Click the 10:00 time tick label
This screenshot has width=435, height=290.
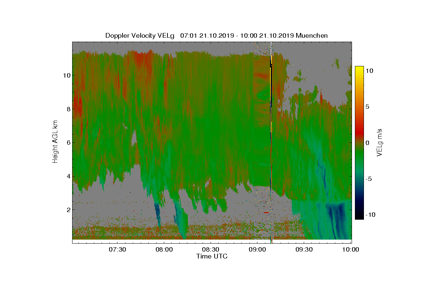pyautogui.click(x=351, y=249)
